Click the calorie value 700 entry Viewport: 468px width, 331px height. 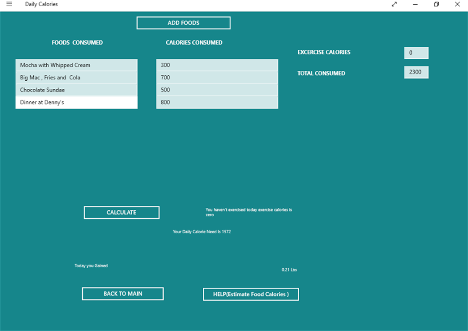pyautogui.click(x=217, y=77)
